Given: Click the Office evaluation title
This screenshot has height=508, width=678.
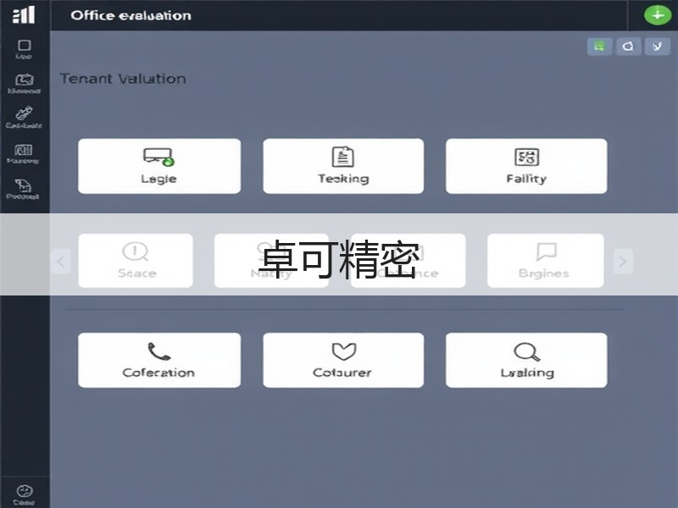Looking at the screenshot, I should (131, 15).
